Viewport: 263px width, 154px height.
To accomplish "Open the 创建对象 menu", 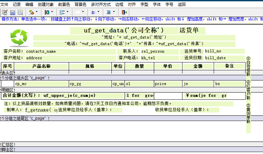I will [46, 4].
